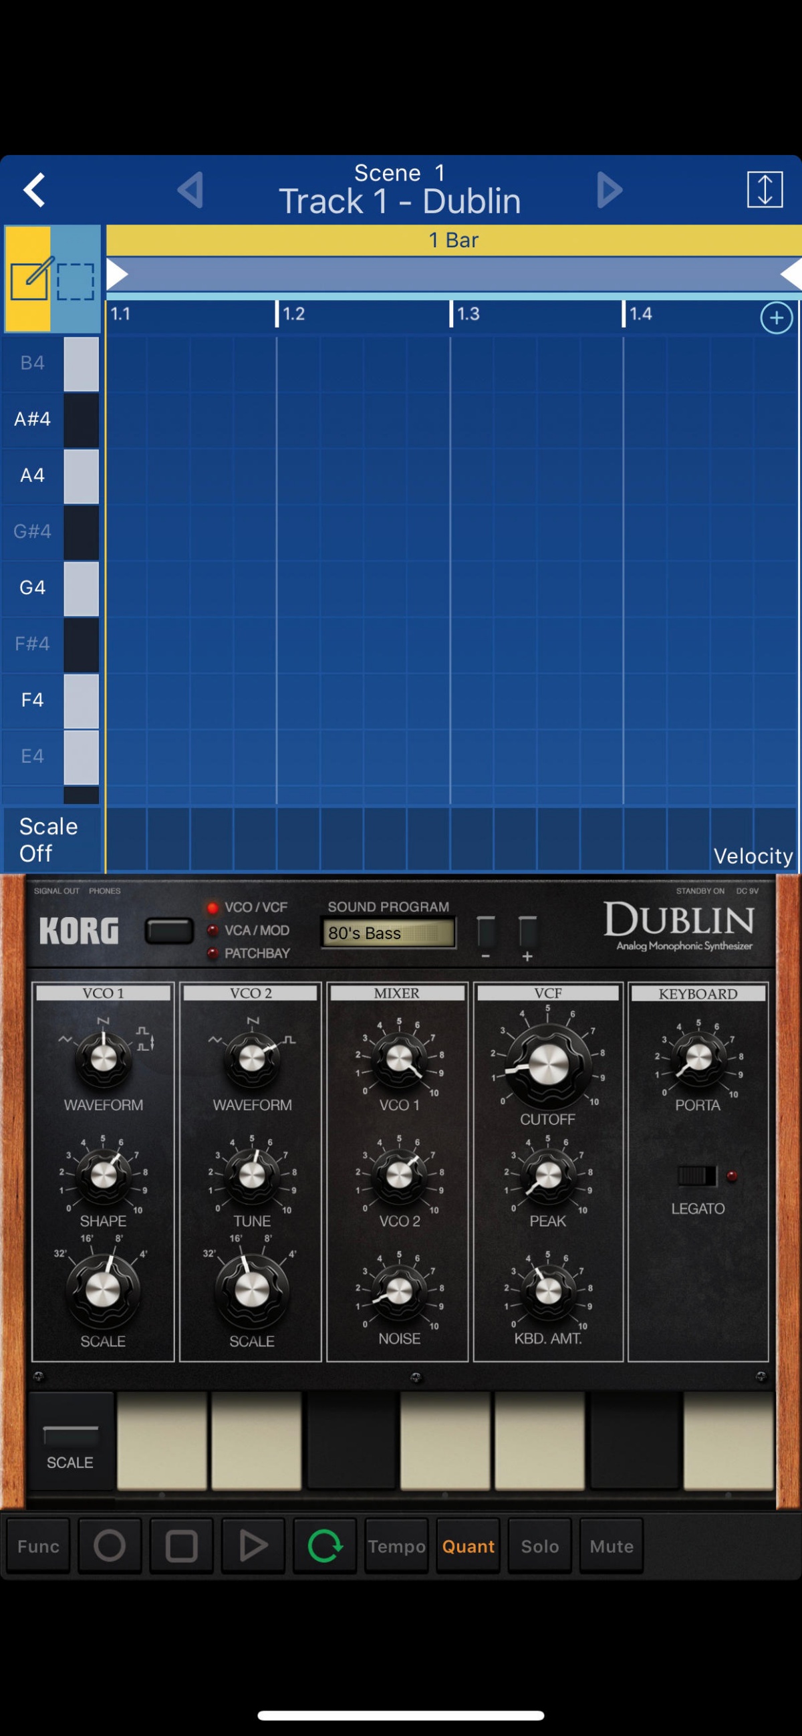The height and width of the screenshot is (1736, 802).
Task: Click the Mixer VCO 1 level knob
Action: (x=399, y=1059)
